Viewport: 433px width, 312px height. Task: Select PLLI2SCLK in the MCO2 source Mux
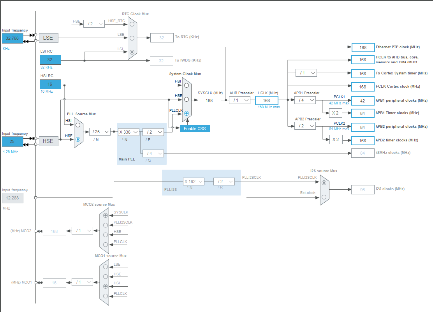[105, 225]
